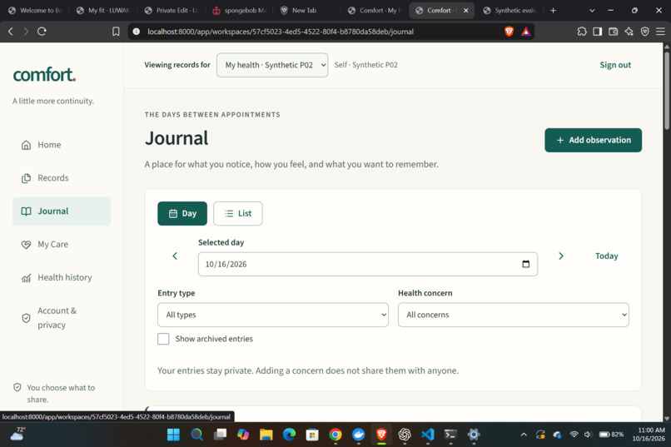Open the taskbar clock and date
Screen dimensions: 671x447
tap(649, 435)
